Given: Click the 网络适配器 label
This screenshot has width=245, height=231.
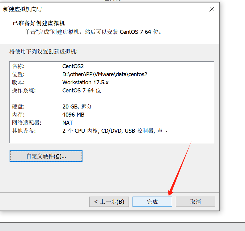Looking at the screenshot, I should 27,123.
